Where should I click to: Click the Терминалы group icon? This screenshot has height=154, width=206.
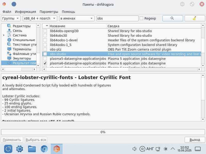[9, 49]
